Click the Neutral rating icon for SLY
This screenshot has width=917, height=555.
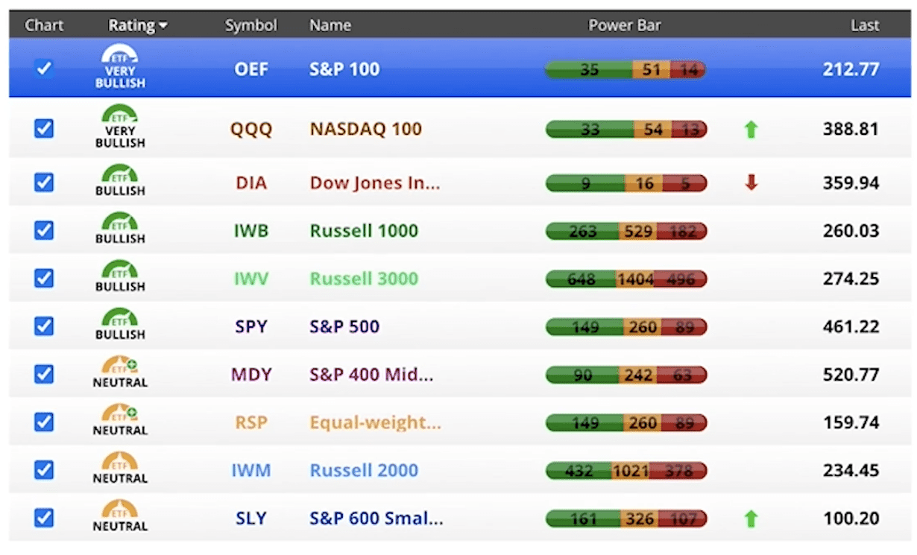click(x=120, y=516)
